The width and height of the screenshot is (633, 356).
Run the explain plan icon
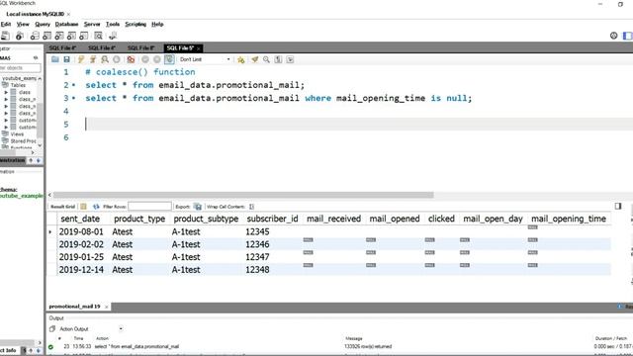click(105, 59)
